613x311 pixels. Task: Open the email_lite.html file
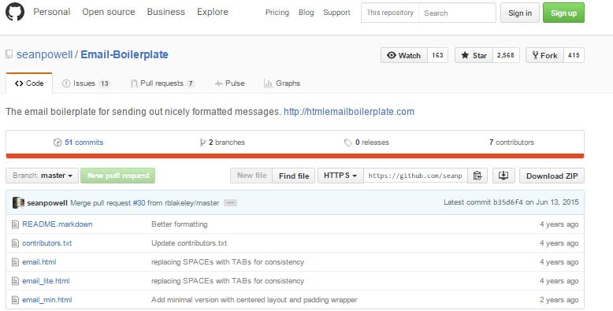[46, 281]
